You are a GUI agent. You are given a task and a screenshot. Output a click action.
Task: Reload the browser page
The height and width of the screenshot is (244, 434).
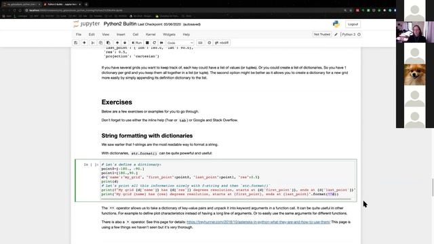click(14, 10)
